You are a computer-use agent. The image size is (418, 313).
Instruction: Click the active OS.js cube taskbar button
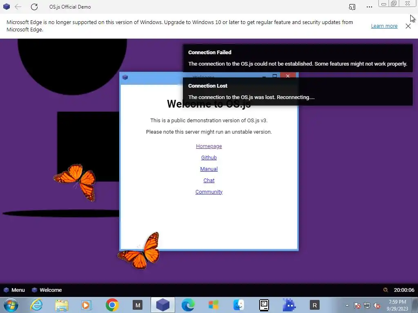[x=163, y=305]
